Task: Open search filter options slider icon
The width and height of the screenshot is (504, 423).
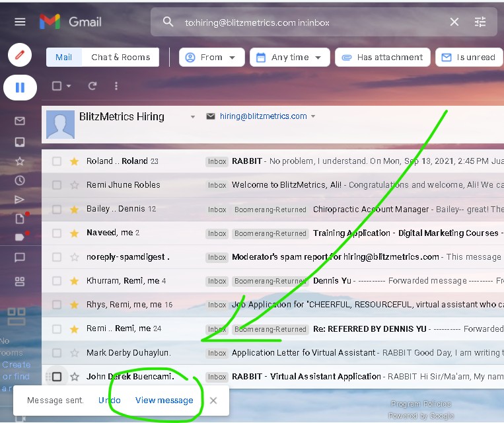Action: pos(480,22)
